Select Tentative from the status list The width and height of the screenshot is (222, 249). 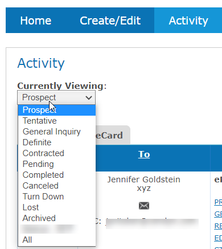click(x=57, y=121)
